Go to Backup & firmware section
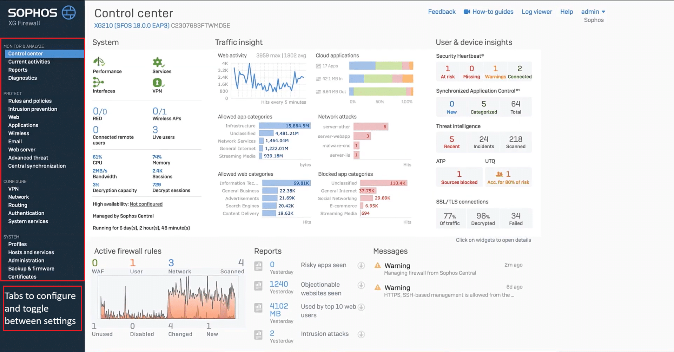 point(31,269)
